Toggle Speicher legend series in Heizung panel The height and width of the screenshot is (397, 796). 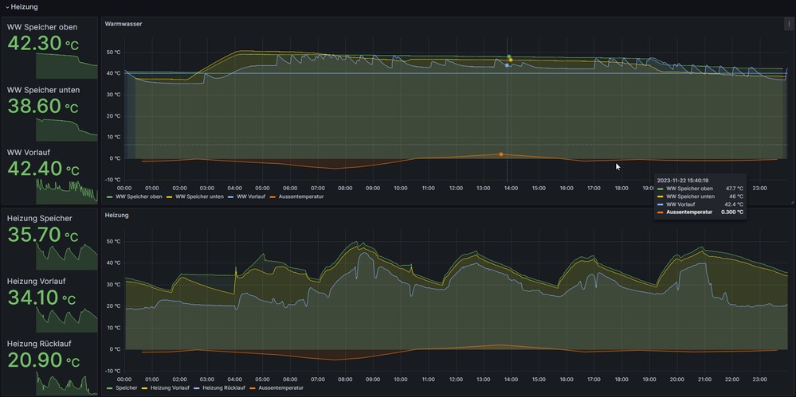click(126, 387)
